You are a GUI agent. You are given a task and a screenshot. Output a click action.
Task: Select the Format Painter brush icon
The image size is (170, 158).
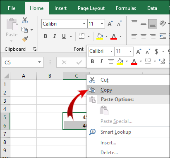click(25, 39)
